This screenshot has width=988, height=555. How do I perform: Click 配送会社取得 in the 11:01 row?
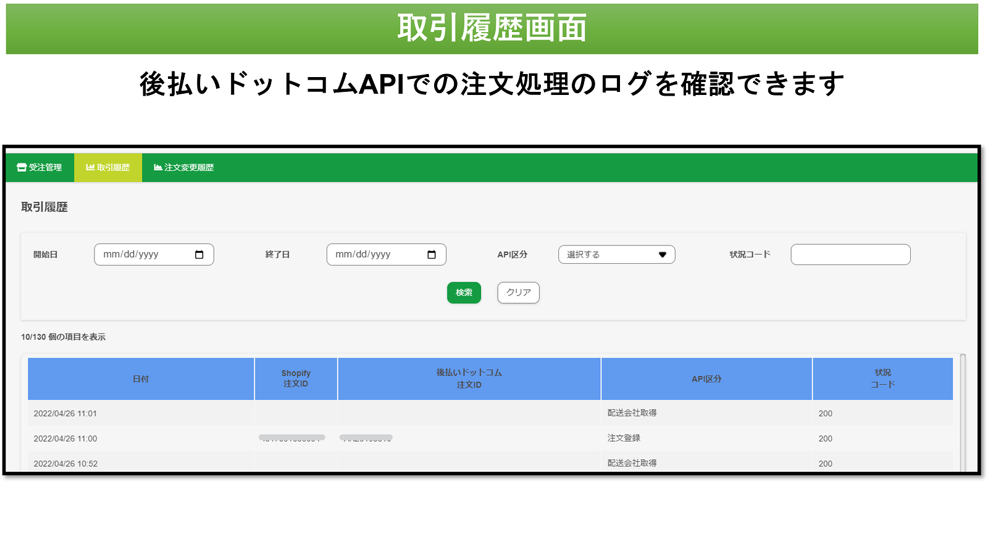[632, 413]
